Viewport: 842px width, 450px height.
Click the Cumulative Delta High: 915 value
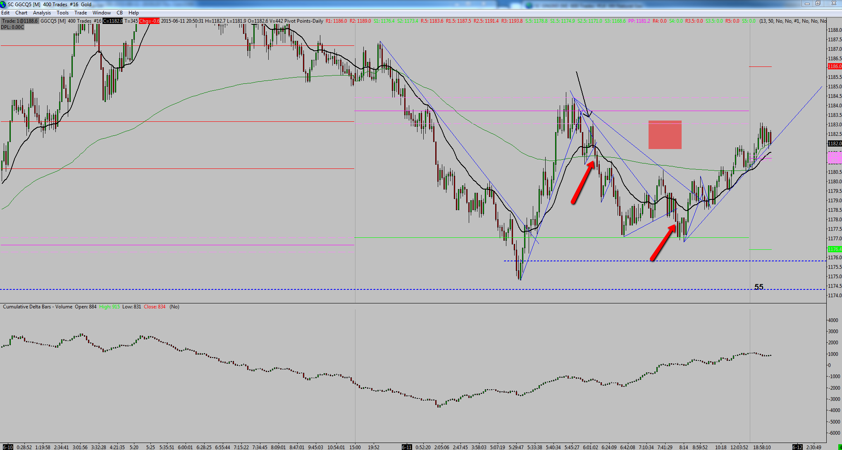[x=110, y=307]
